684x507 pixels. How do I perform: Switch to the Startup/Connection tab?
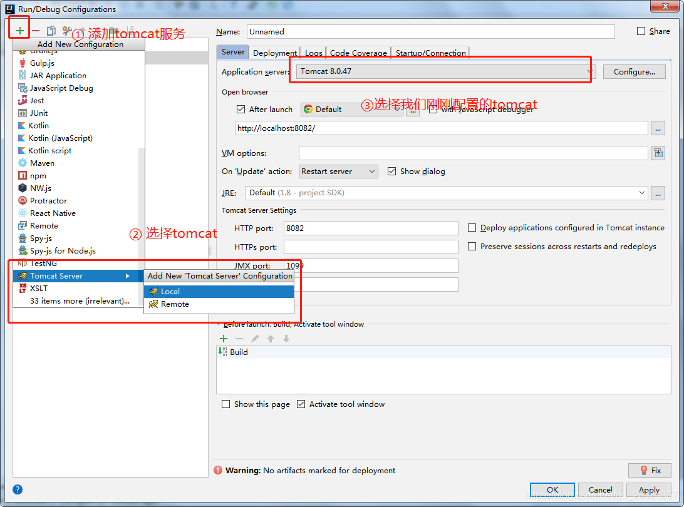click(430, 53)
